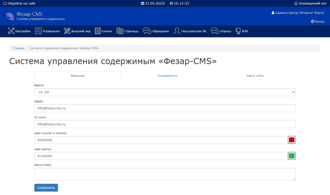This screenshot has height=195, width=330.
Task: Expand the Время time dropdown
Action: coord(165,92)
